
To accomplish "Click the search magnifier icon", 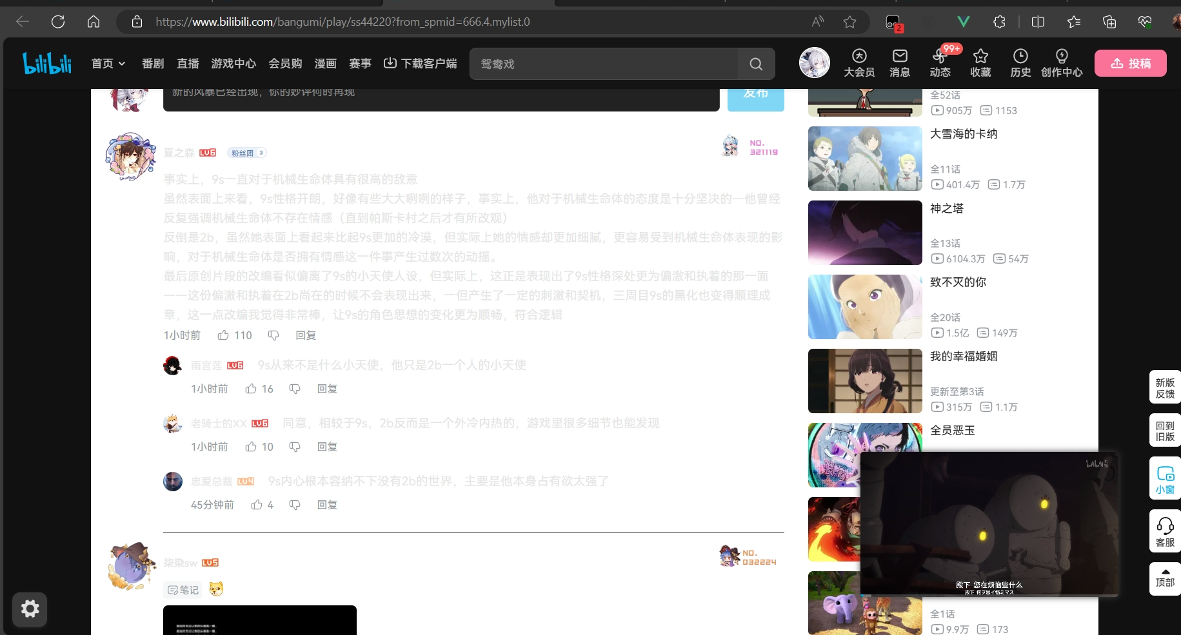I will 755,64.
